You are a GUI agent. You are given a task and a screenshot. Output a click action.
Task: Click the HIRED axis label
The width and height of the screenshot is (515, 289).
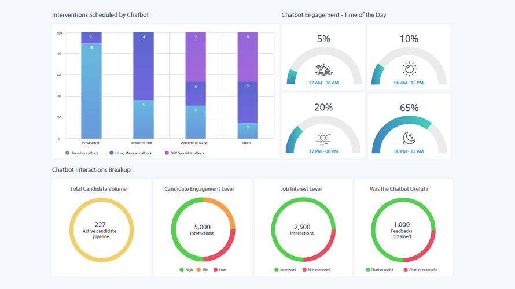point(247,143)
